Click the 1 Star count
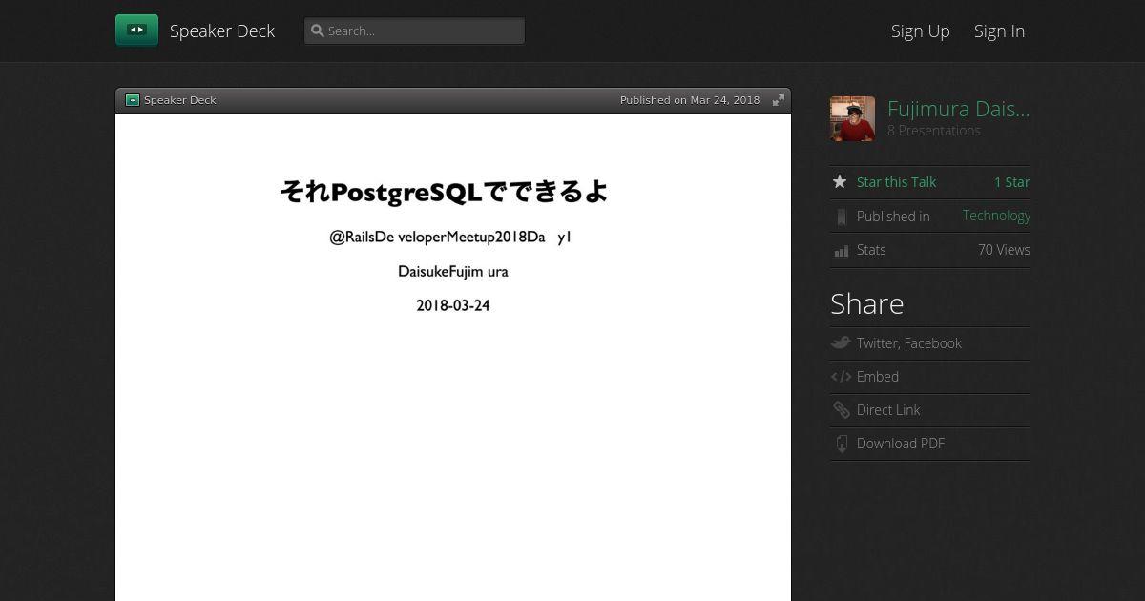 click(x=1011, y=182)
